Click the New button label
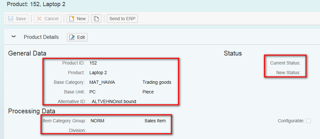This screenshot has height=139, width=320. tap(81, 19)
